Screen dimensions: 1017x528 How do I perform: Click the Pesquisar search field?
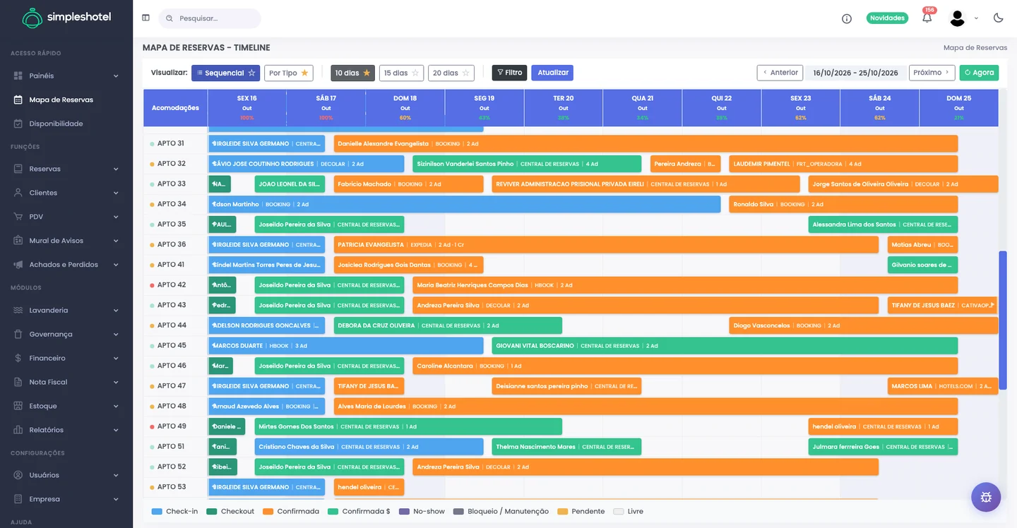pyautogui.click(x=210, y=18)
